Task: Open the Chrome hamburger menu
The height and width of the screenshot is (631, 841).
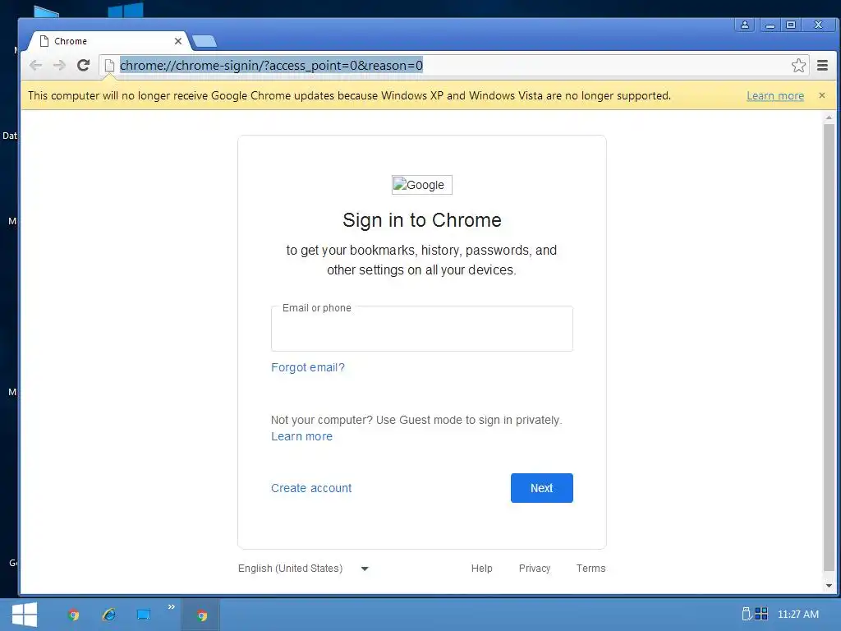Action: 822,66
